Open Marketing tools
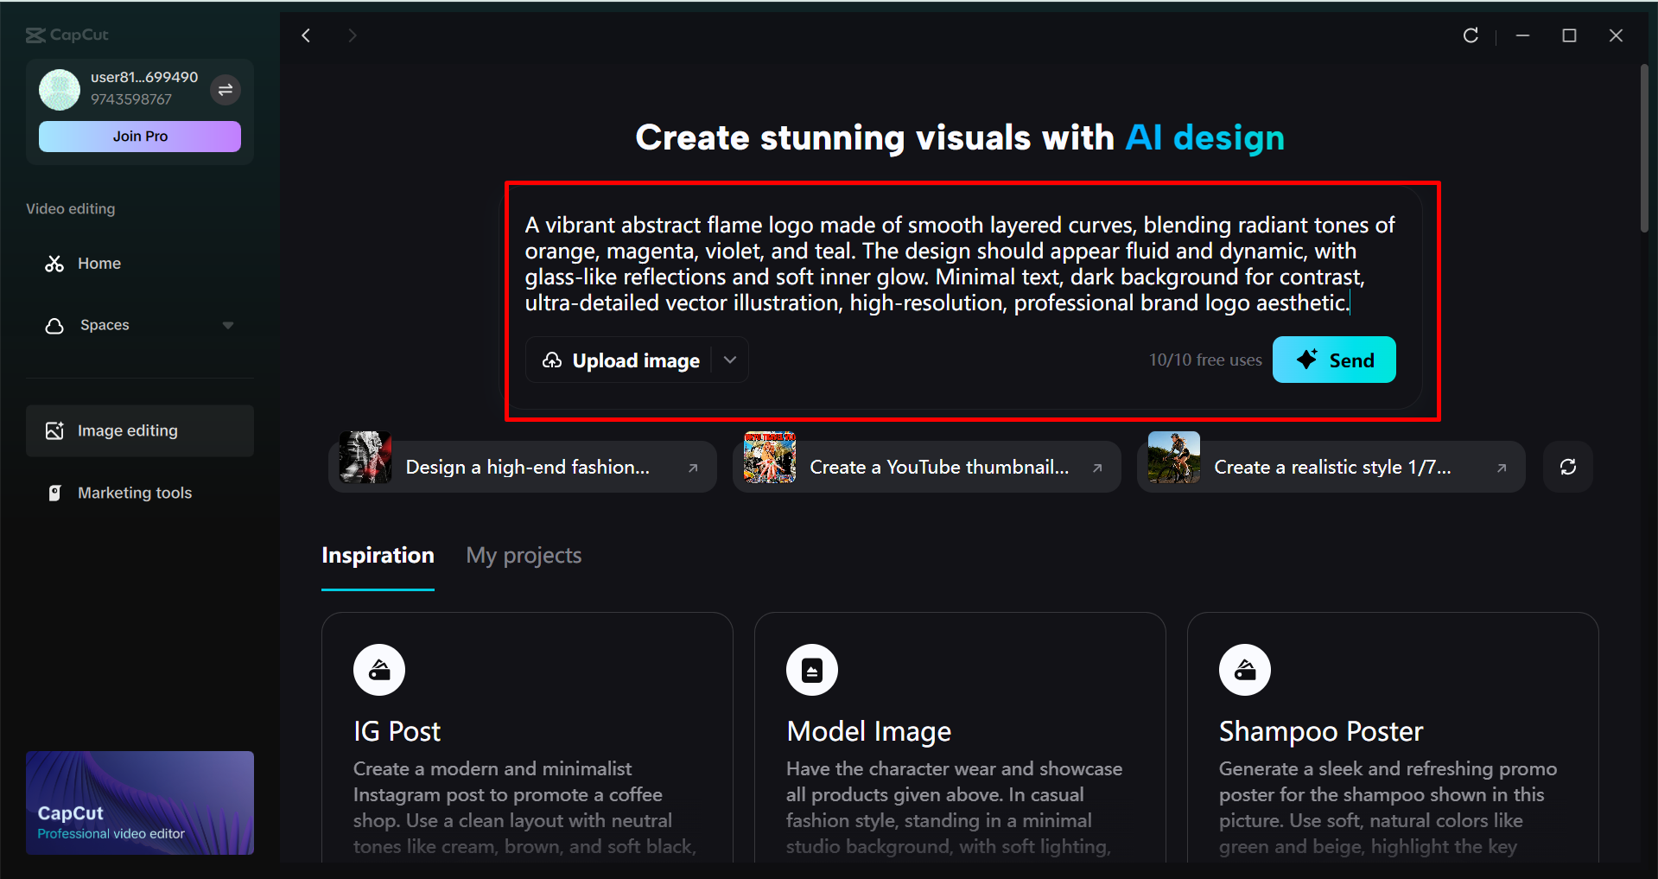 140,493
